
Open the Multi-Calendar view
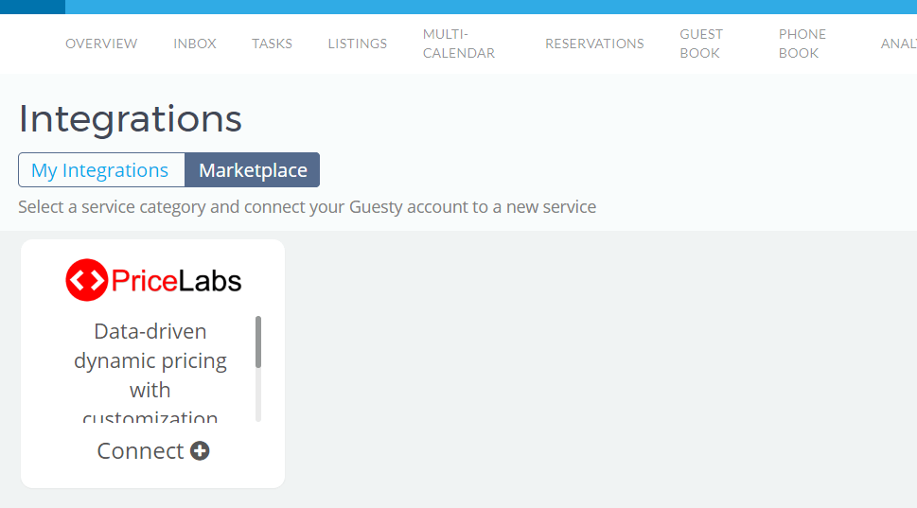(x=458, y=44)
